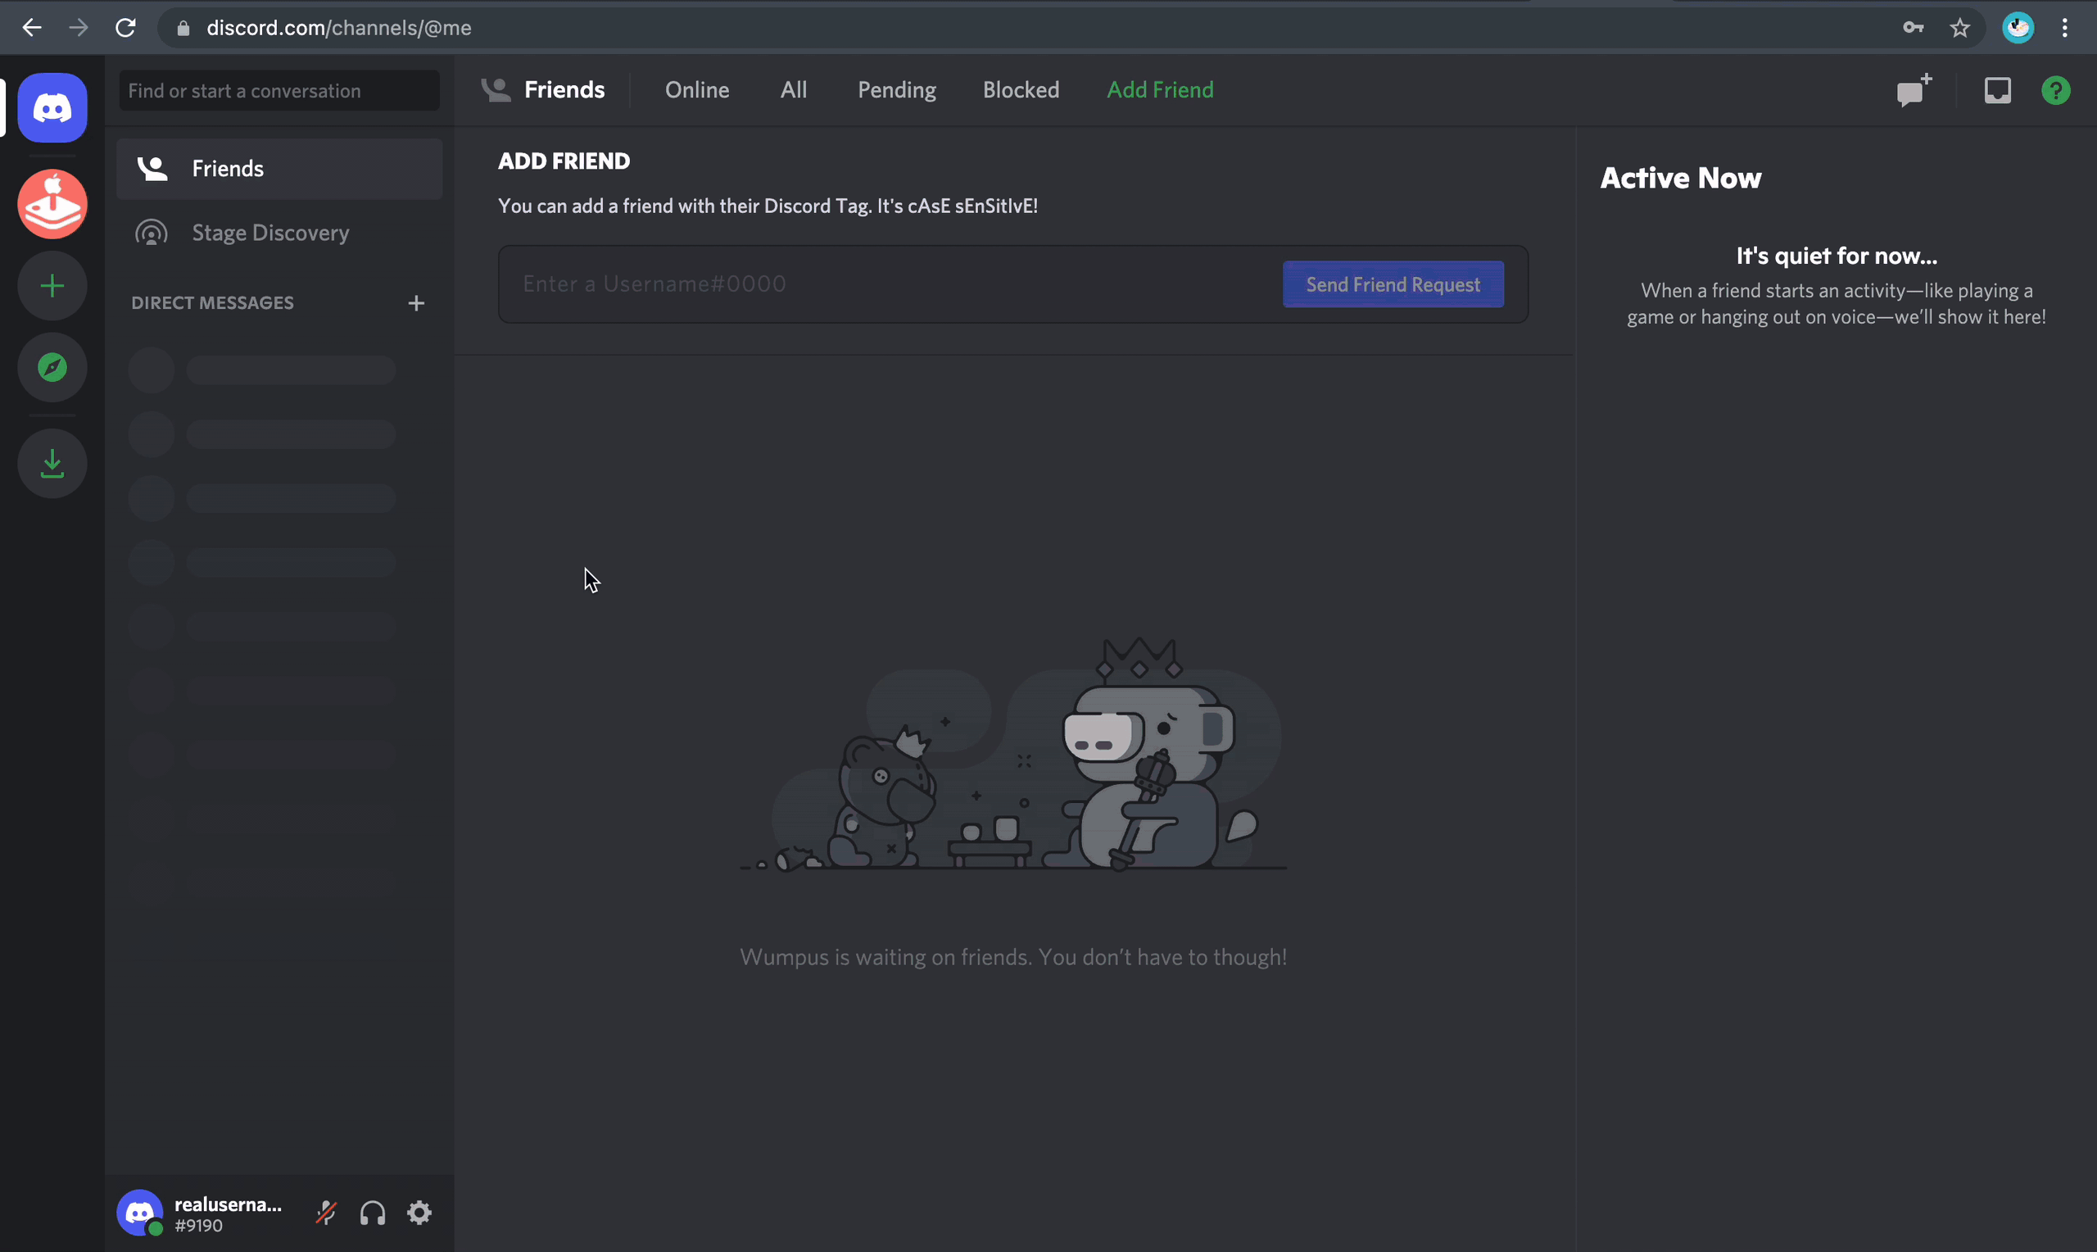This screenshot has height=1252, width=2097.
Task: Click Find or start a conversation box
Action: (279, 90)
